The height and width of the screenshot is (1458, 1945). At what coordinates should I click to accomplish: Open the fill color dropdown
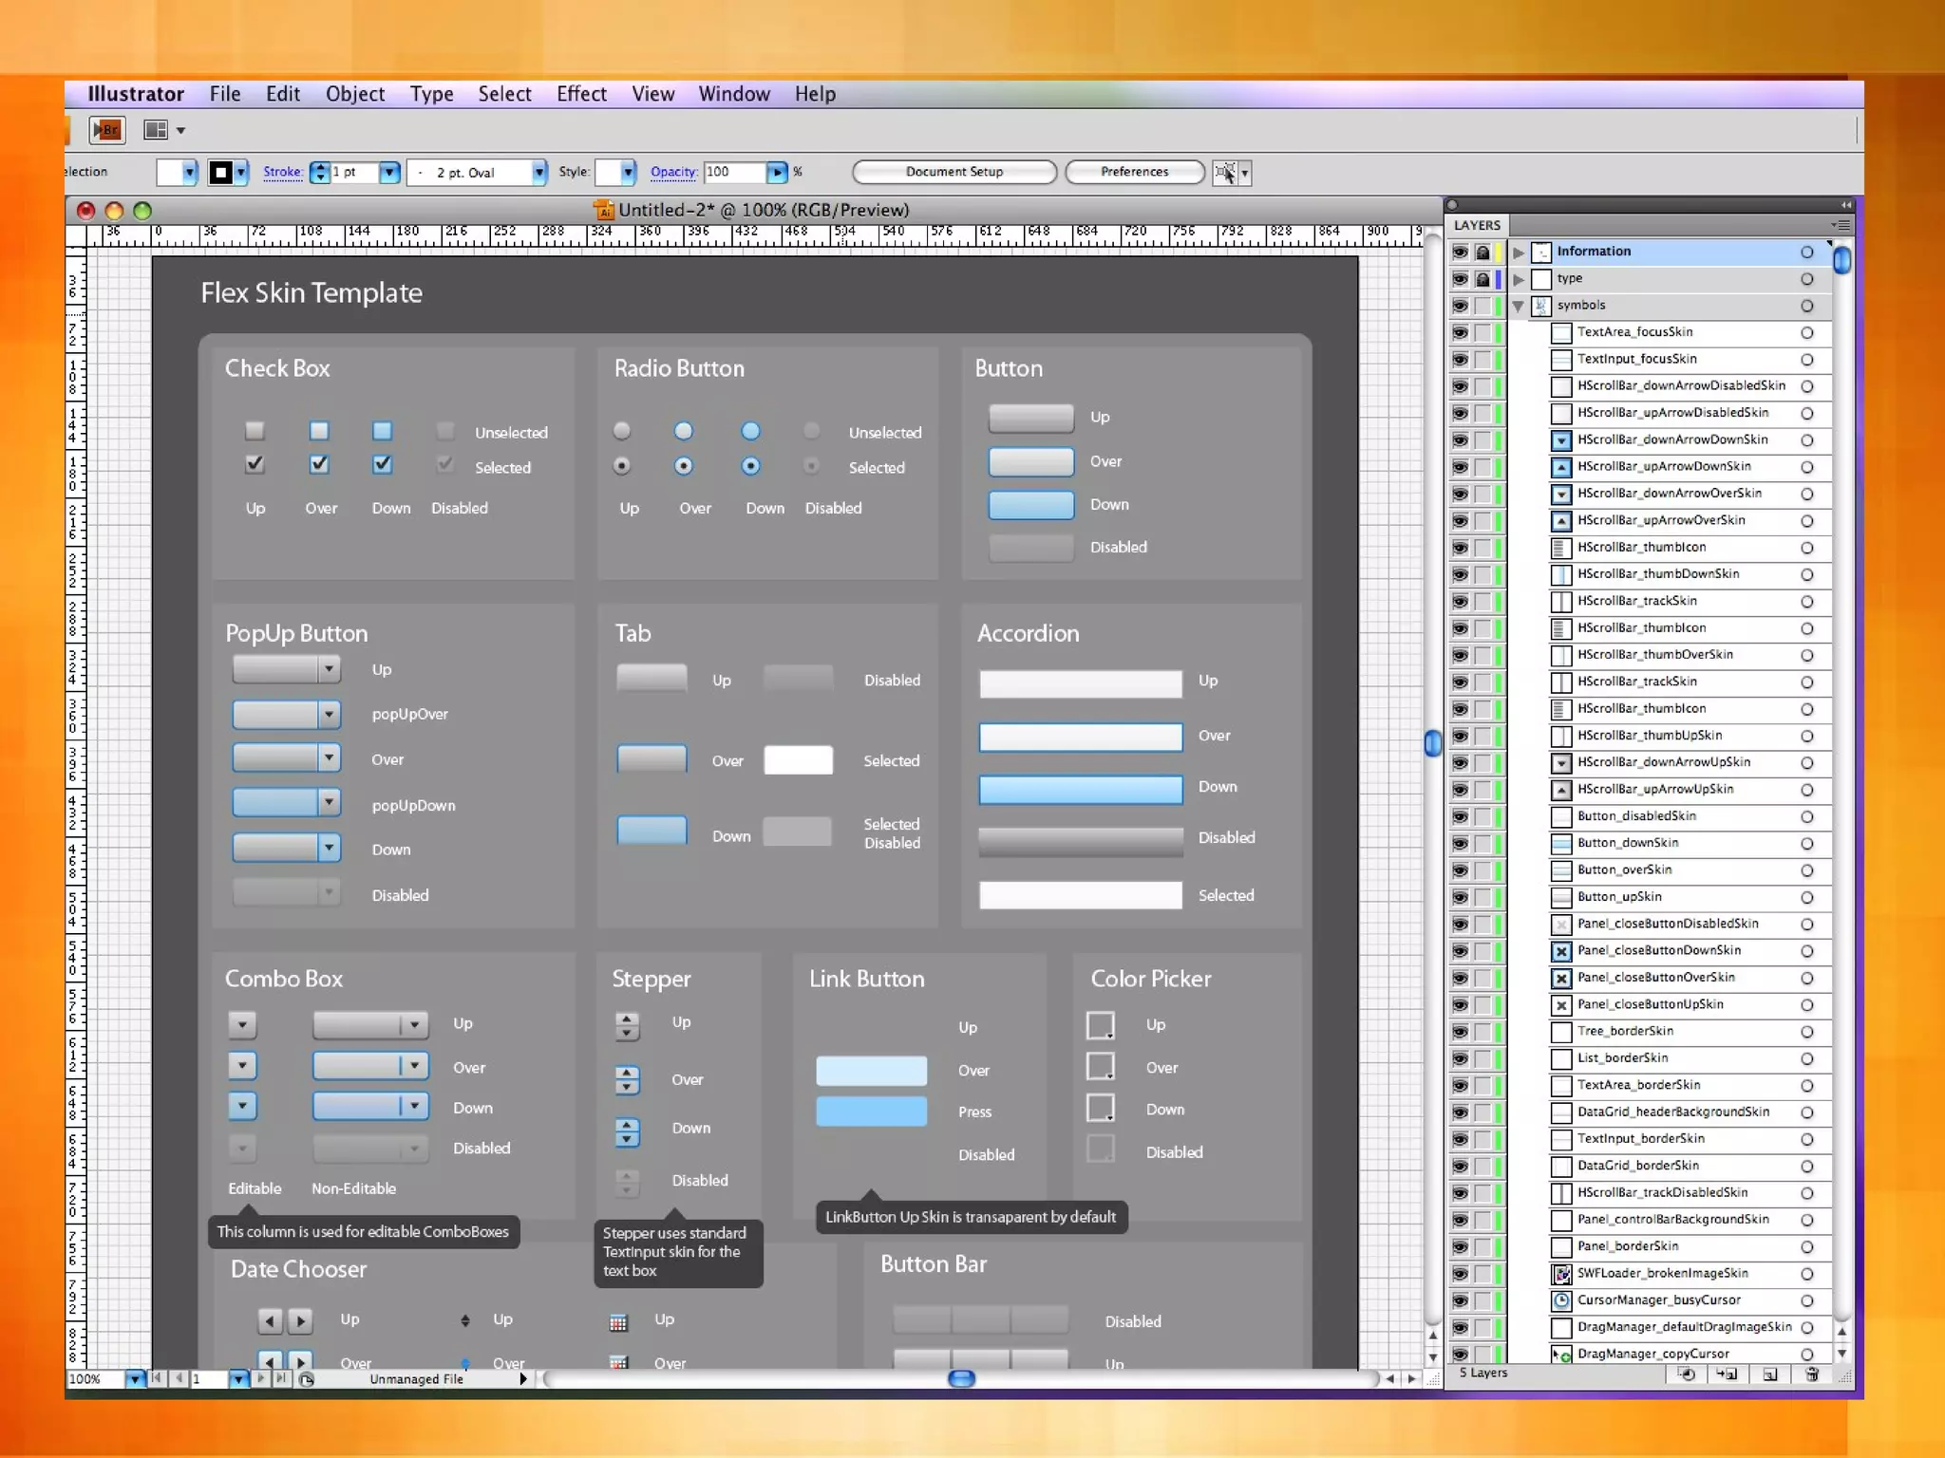[189, 173]
